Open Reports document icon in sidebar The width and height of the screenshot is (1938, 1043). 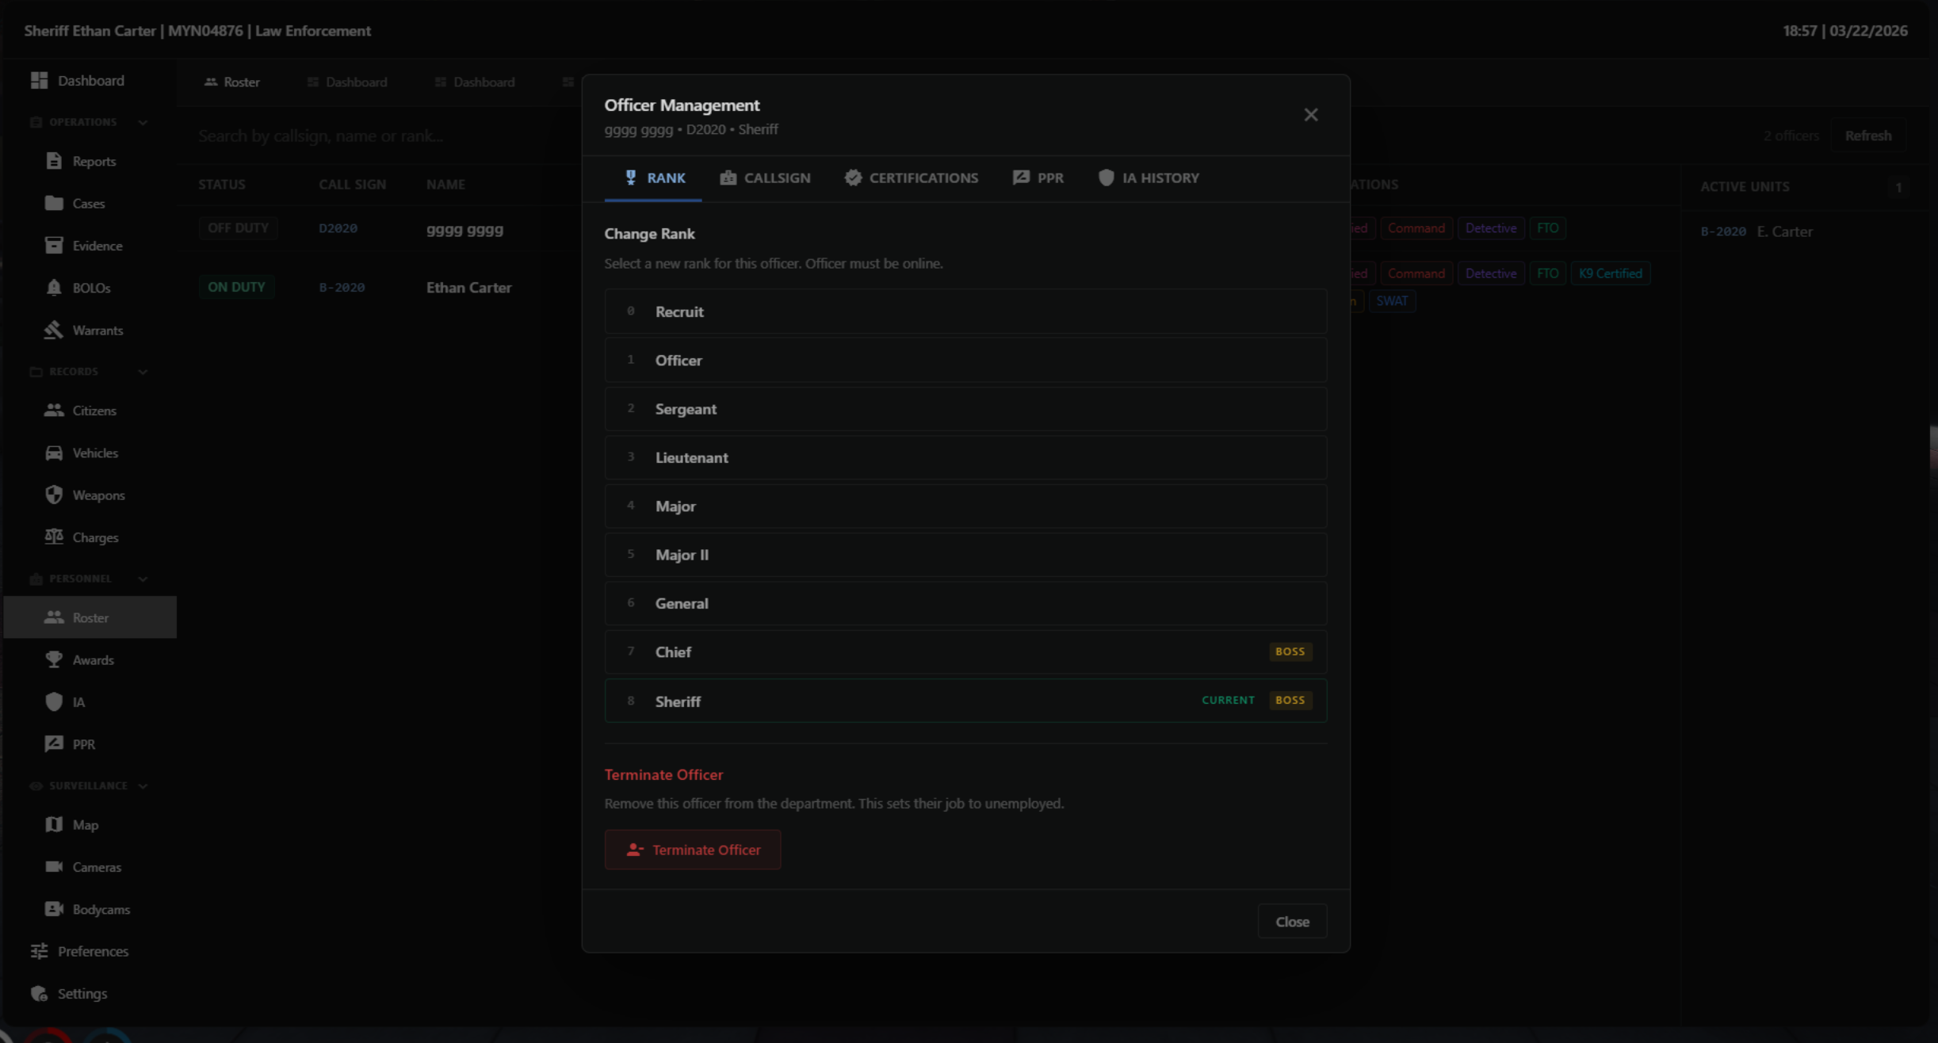coord(54,161)
